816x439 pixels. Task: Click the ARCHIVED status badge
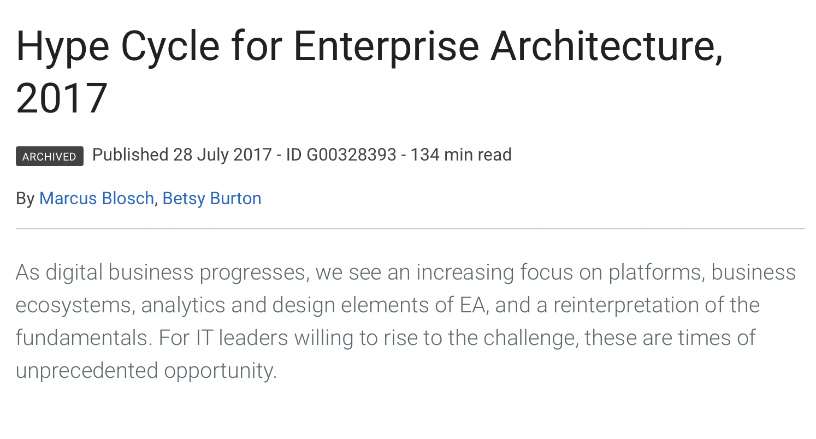(50, 156)
